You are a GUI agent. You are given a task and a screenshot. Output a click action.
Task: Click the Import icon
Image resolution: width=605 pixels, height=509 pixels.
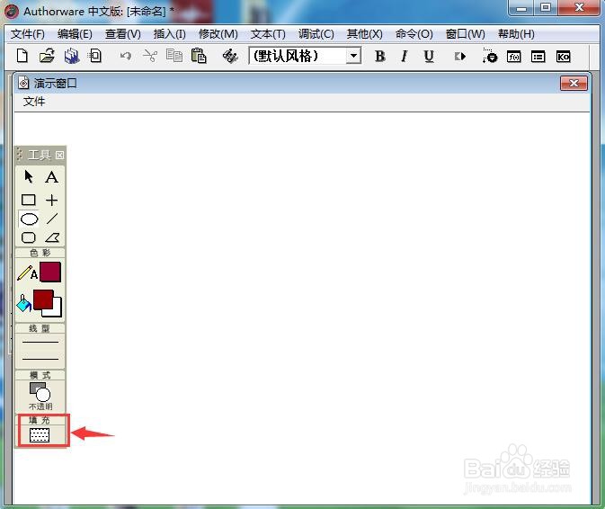94,56
